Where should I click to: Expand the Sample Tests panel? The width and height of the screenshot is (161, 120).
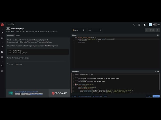tap(156, 72)
